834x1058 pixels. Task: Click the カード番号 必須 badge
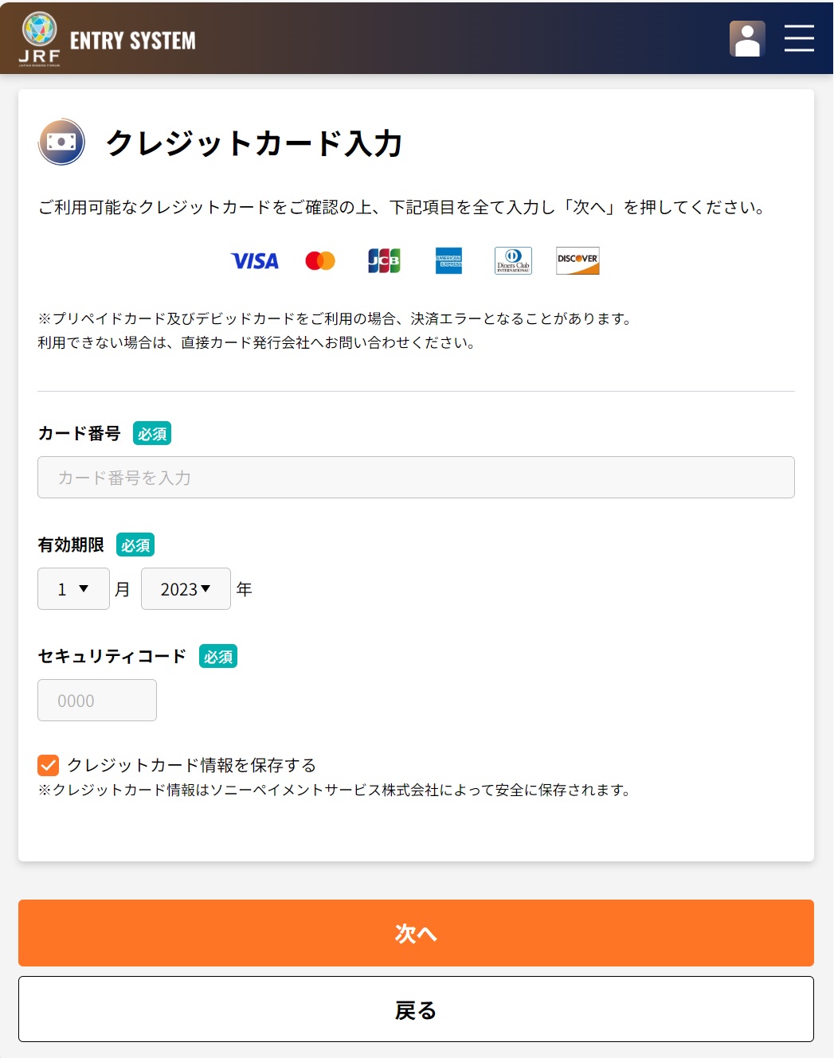(152, 434)
